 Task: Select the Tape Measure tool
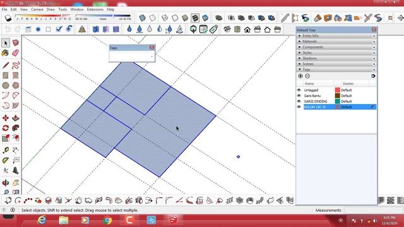tap(6, 150)
